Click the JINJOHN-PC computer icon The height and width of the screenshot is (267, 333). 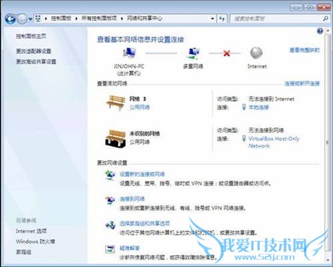(129, 53)
